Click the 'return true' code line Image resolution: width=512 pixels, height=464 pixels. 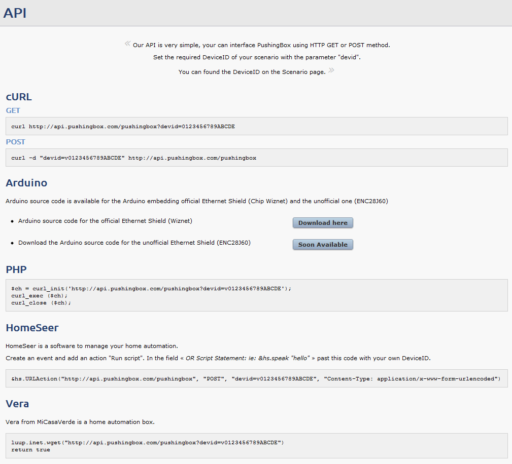[30, 450]
